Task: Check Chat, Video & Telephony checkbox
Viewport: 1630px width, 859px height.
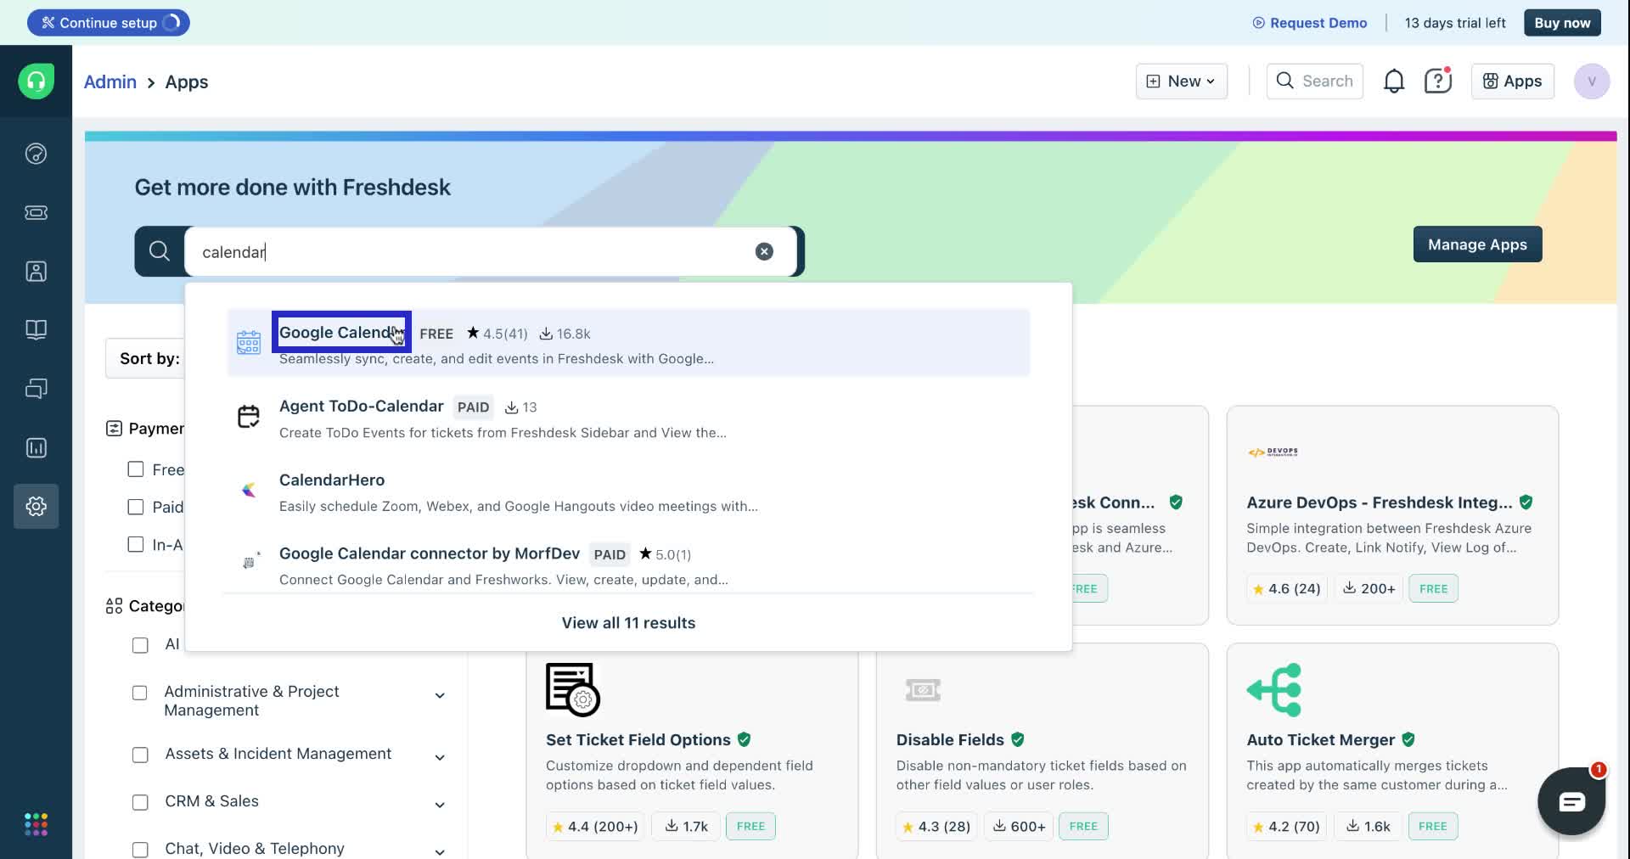Action: 140,850
